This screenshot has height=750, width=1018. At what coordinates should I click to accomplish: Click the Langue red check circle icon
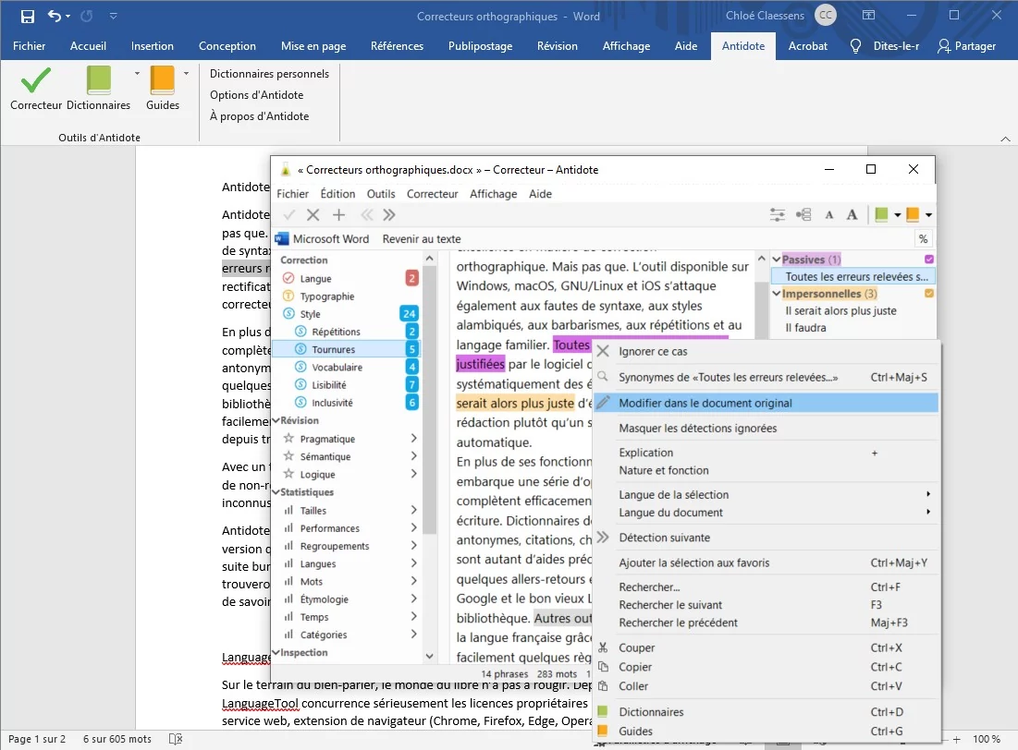pos(288,278)
